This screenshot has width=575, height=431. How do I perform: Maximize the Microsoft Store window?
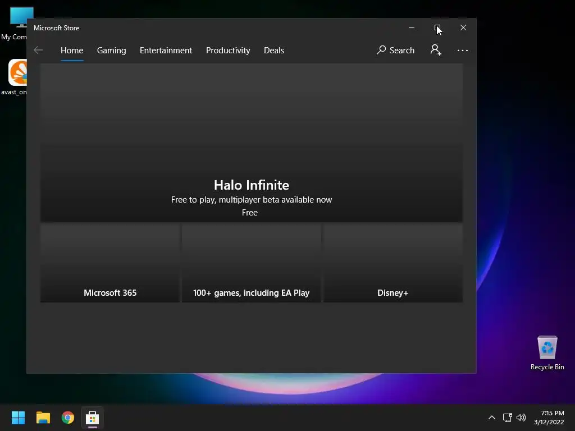[437, 27]
